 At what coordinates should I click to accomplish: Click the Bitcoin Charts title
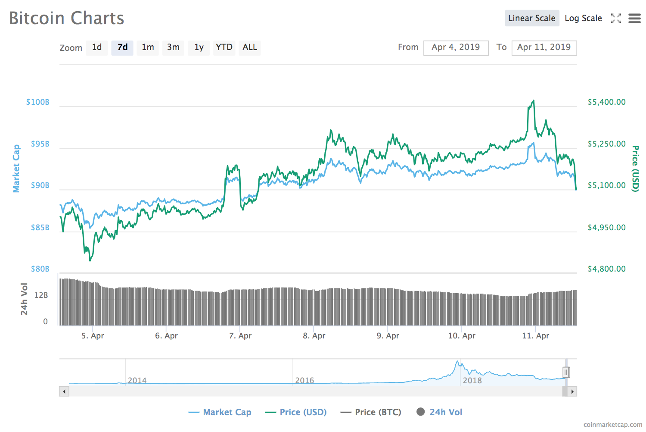click(x=67, y=18)
